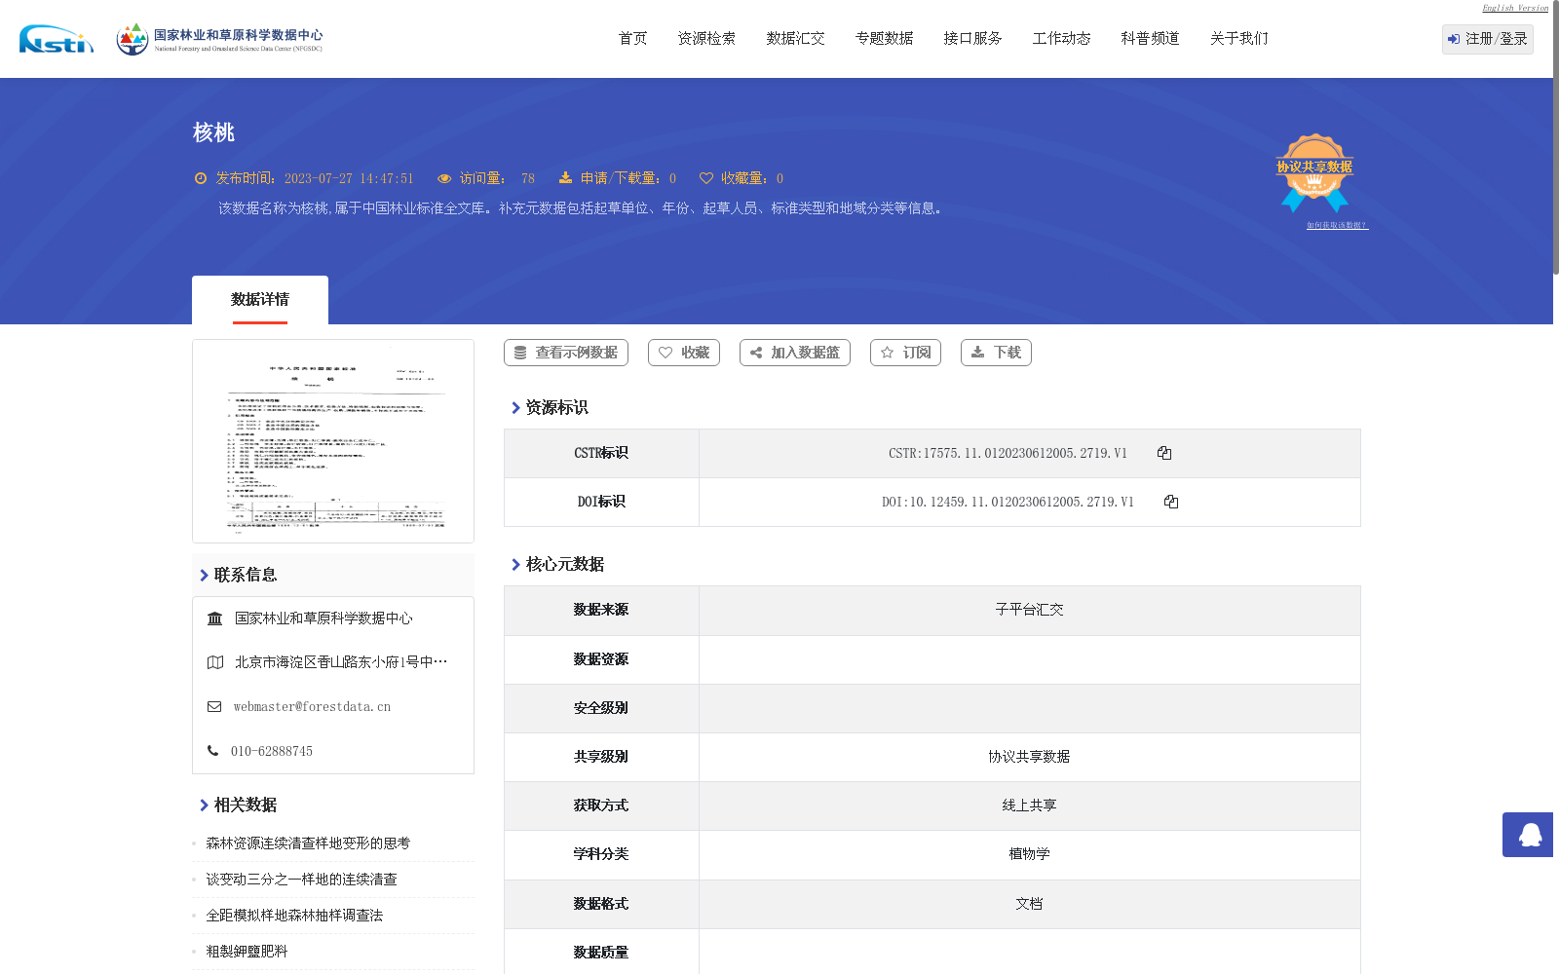Viewport: 1559px width, 974px height.
Task: Expand the 核心元数据 section chevron
Action: tap(515, 565)
